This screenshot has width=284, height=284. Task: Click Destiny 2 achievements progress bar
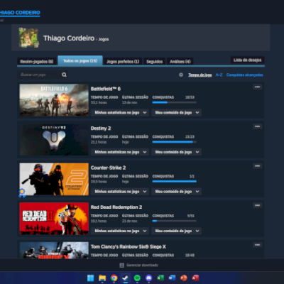[x=175, y=142]
